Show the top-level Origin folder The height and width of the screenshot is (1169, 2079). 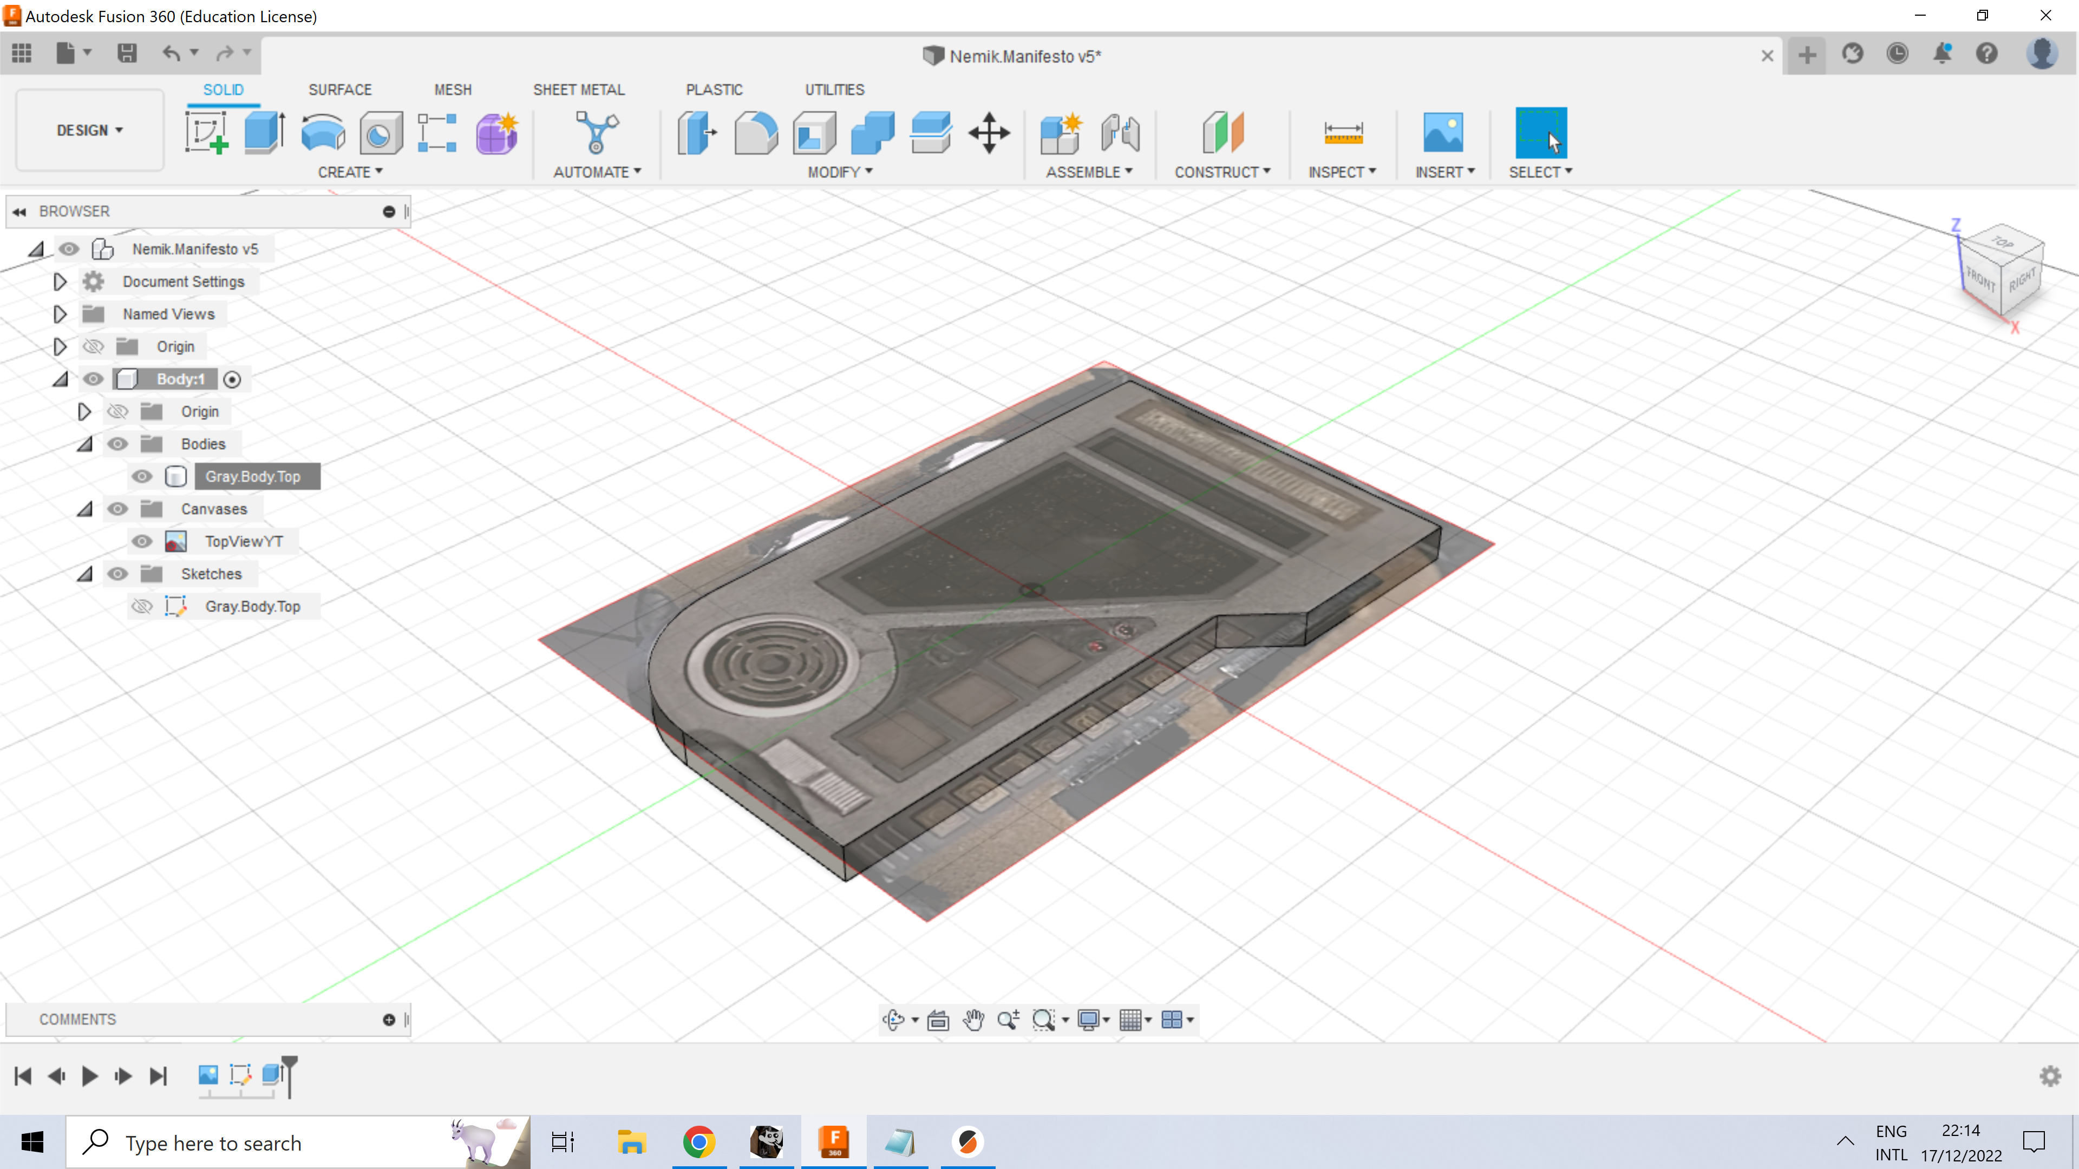(94, 347)
